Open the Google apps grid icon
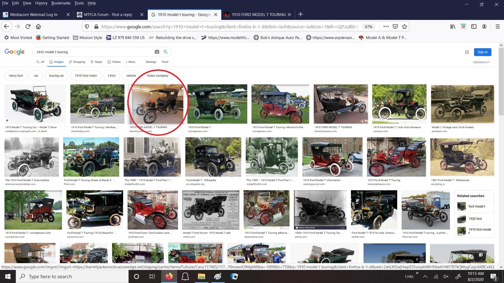This screenshot has height=283, width=504. (467, 52)
